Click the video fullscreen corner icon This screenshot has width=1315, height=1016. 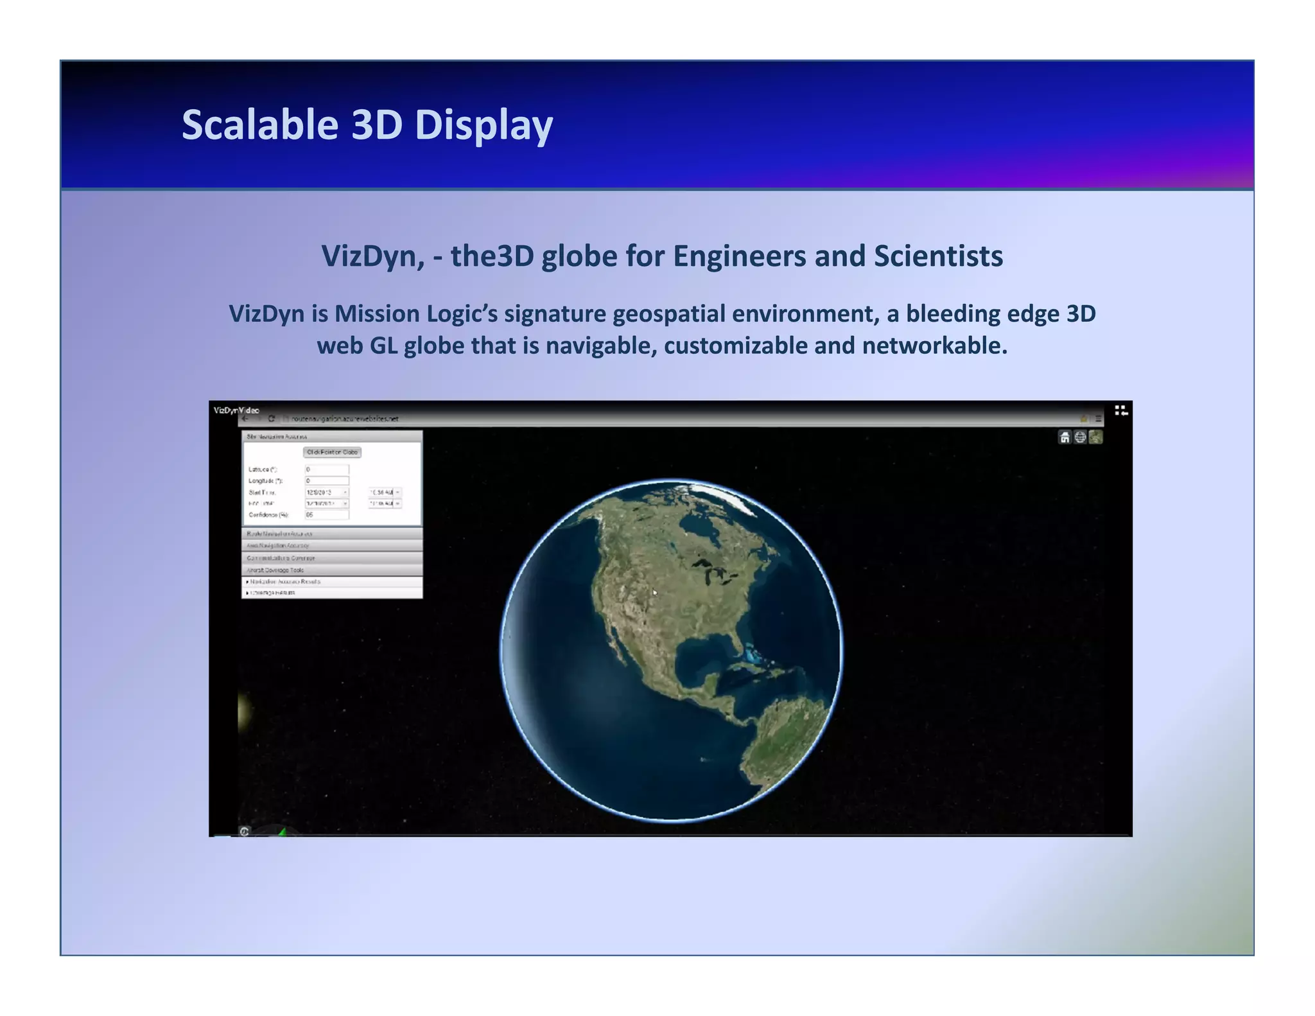1121,410
